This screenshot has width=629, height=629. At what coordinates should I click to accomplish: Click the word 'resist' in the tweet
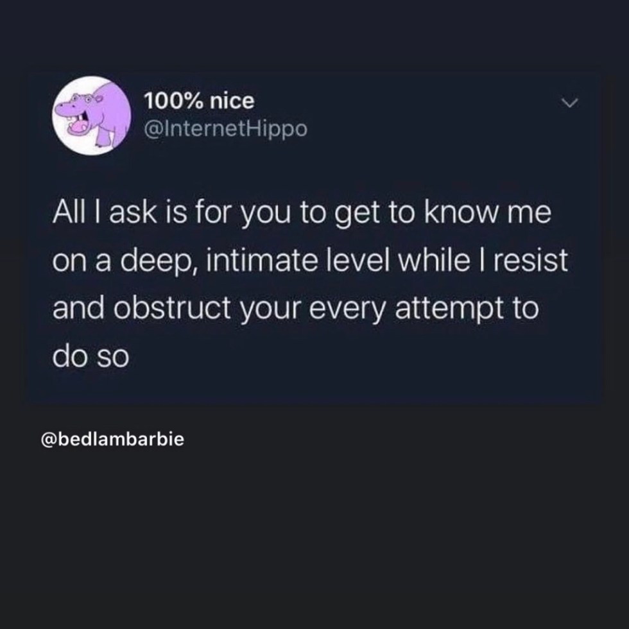(531, 260)
